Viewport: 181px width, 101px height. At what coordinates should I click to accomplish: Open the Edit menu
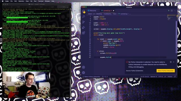(16, 1)
